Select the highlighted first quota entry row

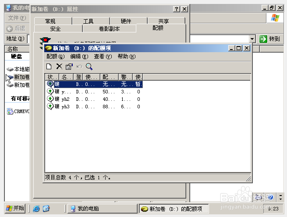pyautogui.click(x=94, y=84)
